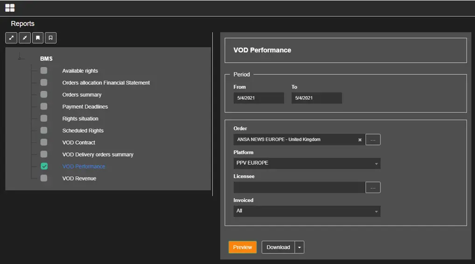Check the Available rights checkbox

point(44,70)
